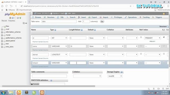Open phpMyAdmin home icon
Image resolution: width=170 pixels, height=95 pixels.
point(10,18)
